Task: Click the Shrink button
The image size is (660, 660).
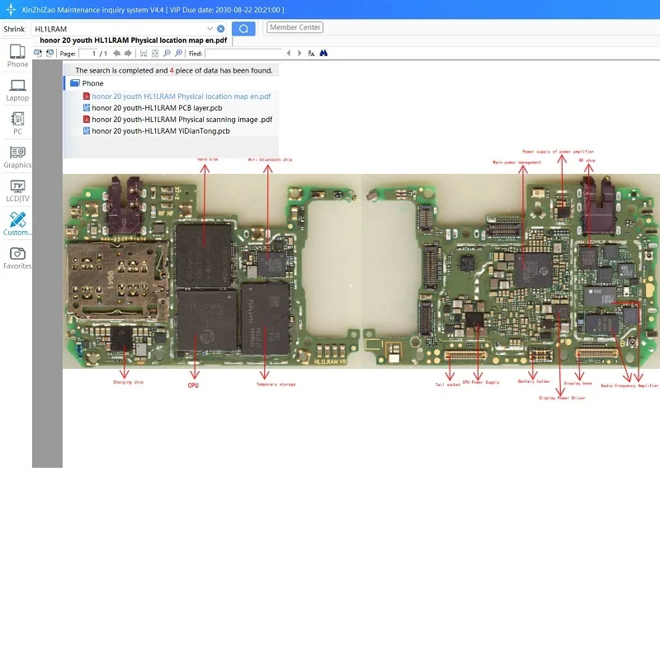Action: tap(14, 29)
